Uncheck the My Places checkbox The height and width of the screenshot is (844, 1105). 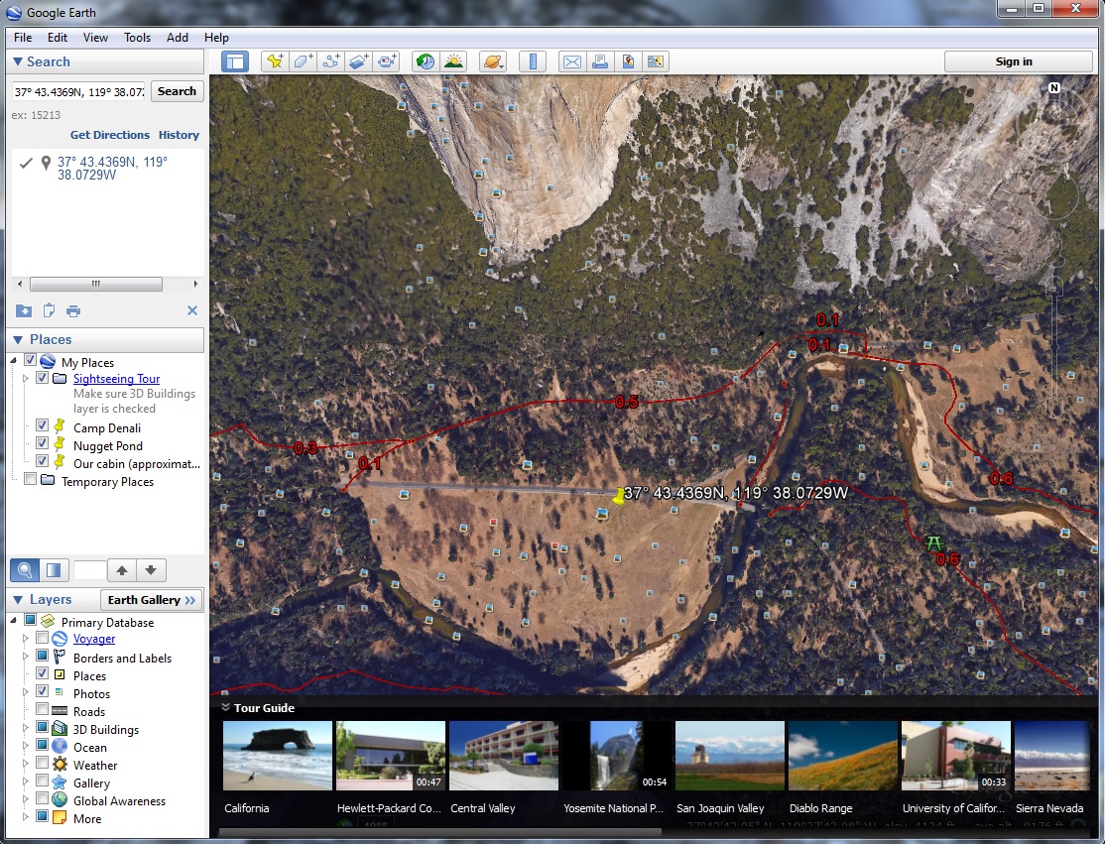coord(30,361)
